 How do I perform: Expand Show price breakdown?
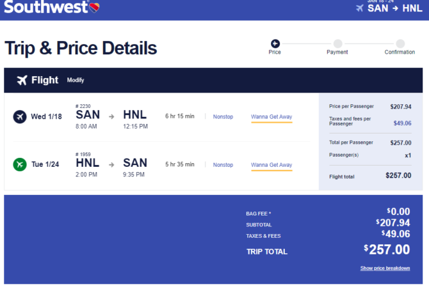[385, 268]
